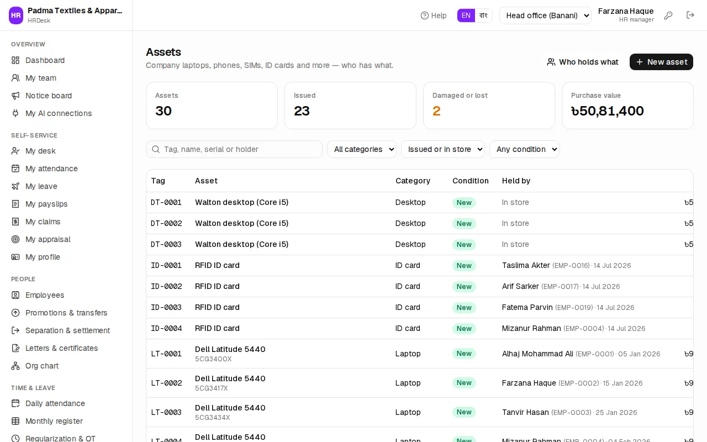Click the Separation & settlement exit icon
This screenshot has height=442, width=707.
point(15,330)
